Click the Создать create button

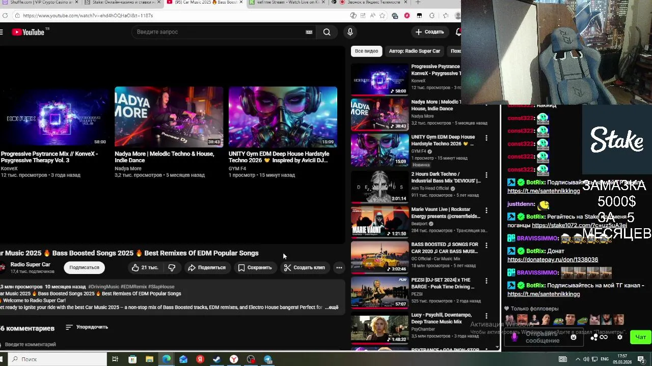point(429,32)
